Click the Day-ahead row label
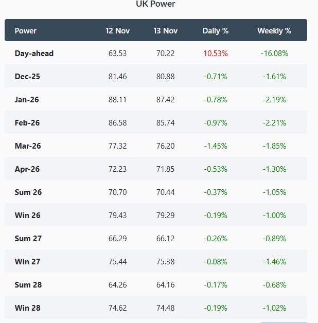 (34, 53)
